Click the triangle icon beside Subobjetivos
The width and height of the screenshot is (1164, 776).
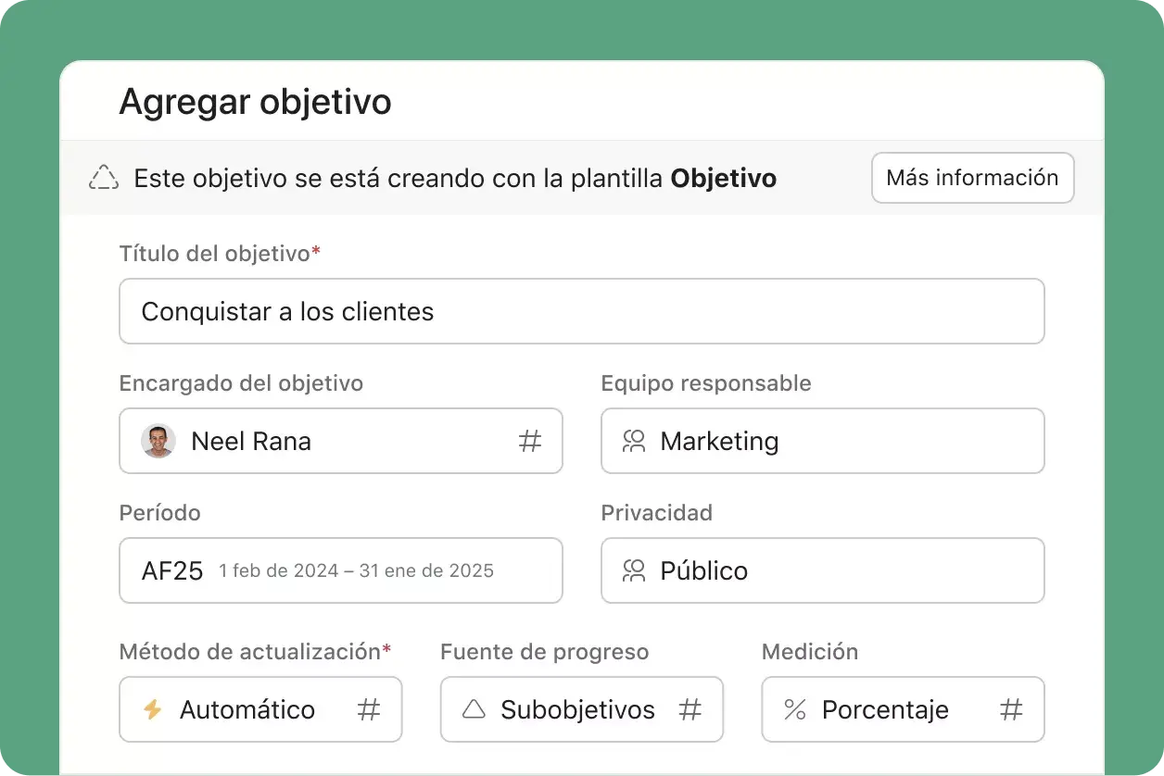[474, 709]
